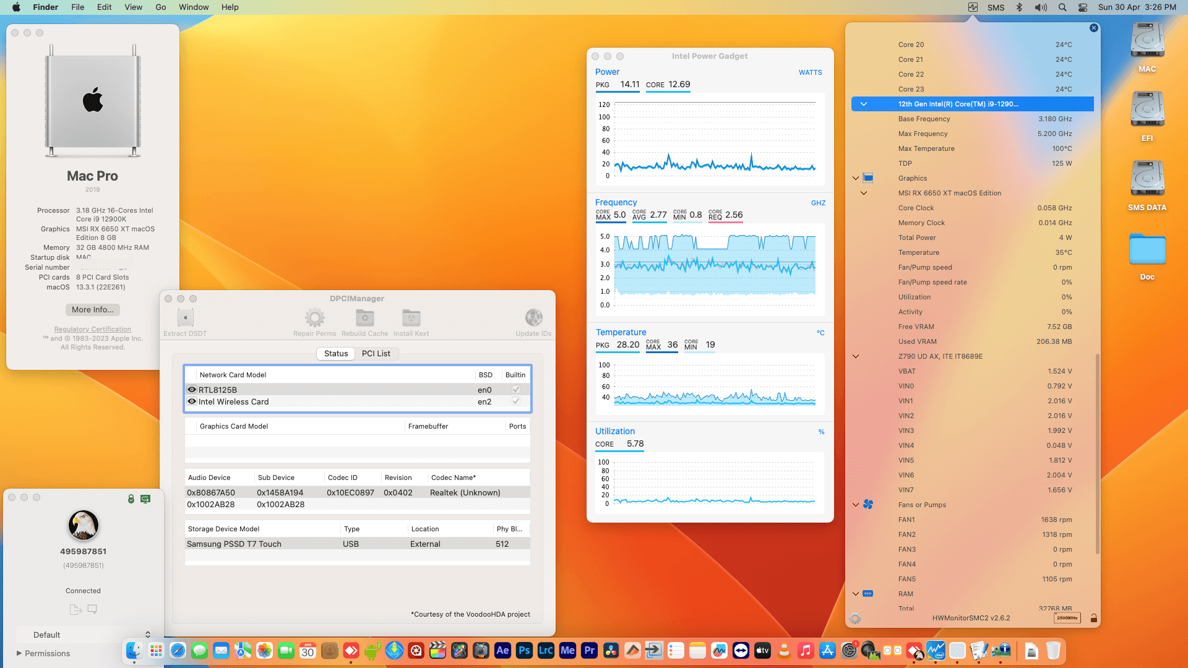Screen dimensions: 1188x668
Task: Open HWMonitorSMC2 settings gear icon
Action: 855,618
